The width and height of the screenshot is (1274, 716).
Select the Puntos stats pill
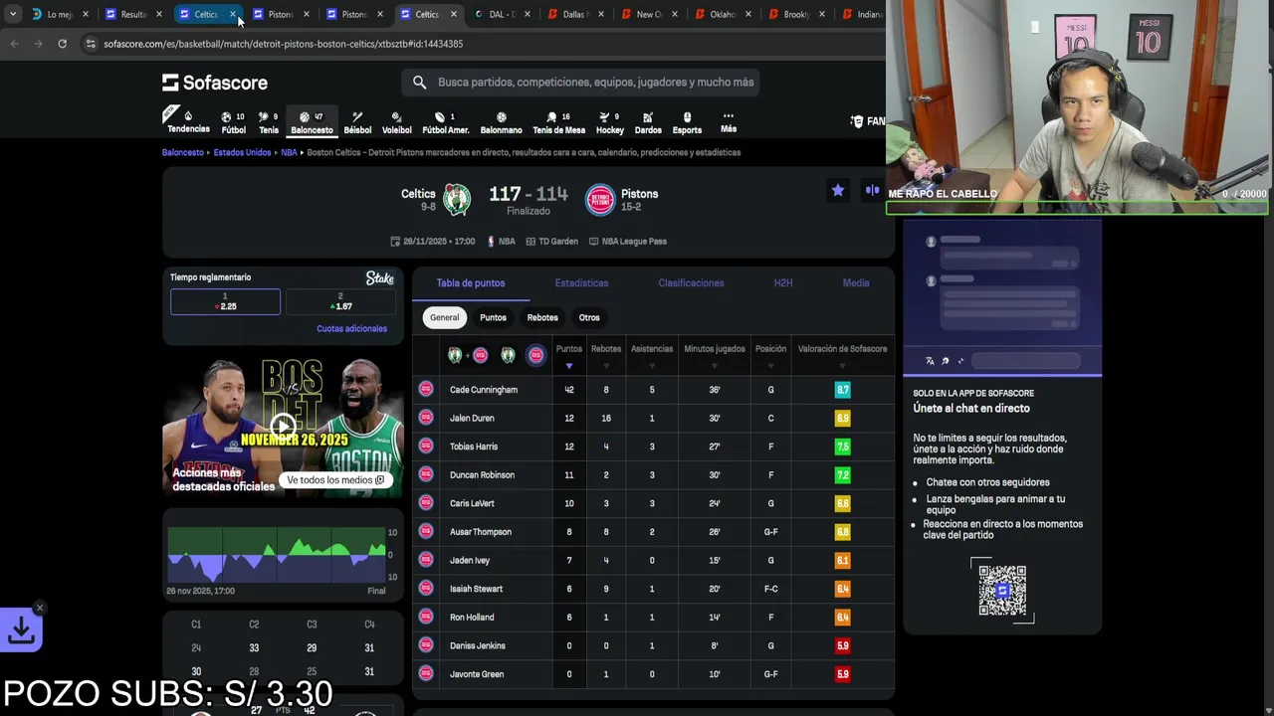[x=493, y=317]
